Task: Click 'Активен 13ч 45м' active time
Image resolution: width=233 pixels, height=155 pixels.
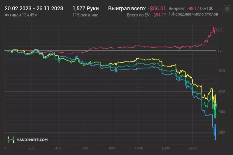Action: pyautogui.click(x=21, y=15)
